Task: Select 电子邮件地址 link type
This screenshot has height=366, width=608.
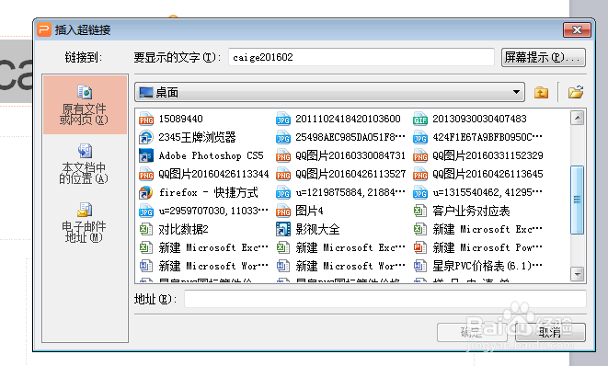Action: tap(84, 223)
